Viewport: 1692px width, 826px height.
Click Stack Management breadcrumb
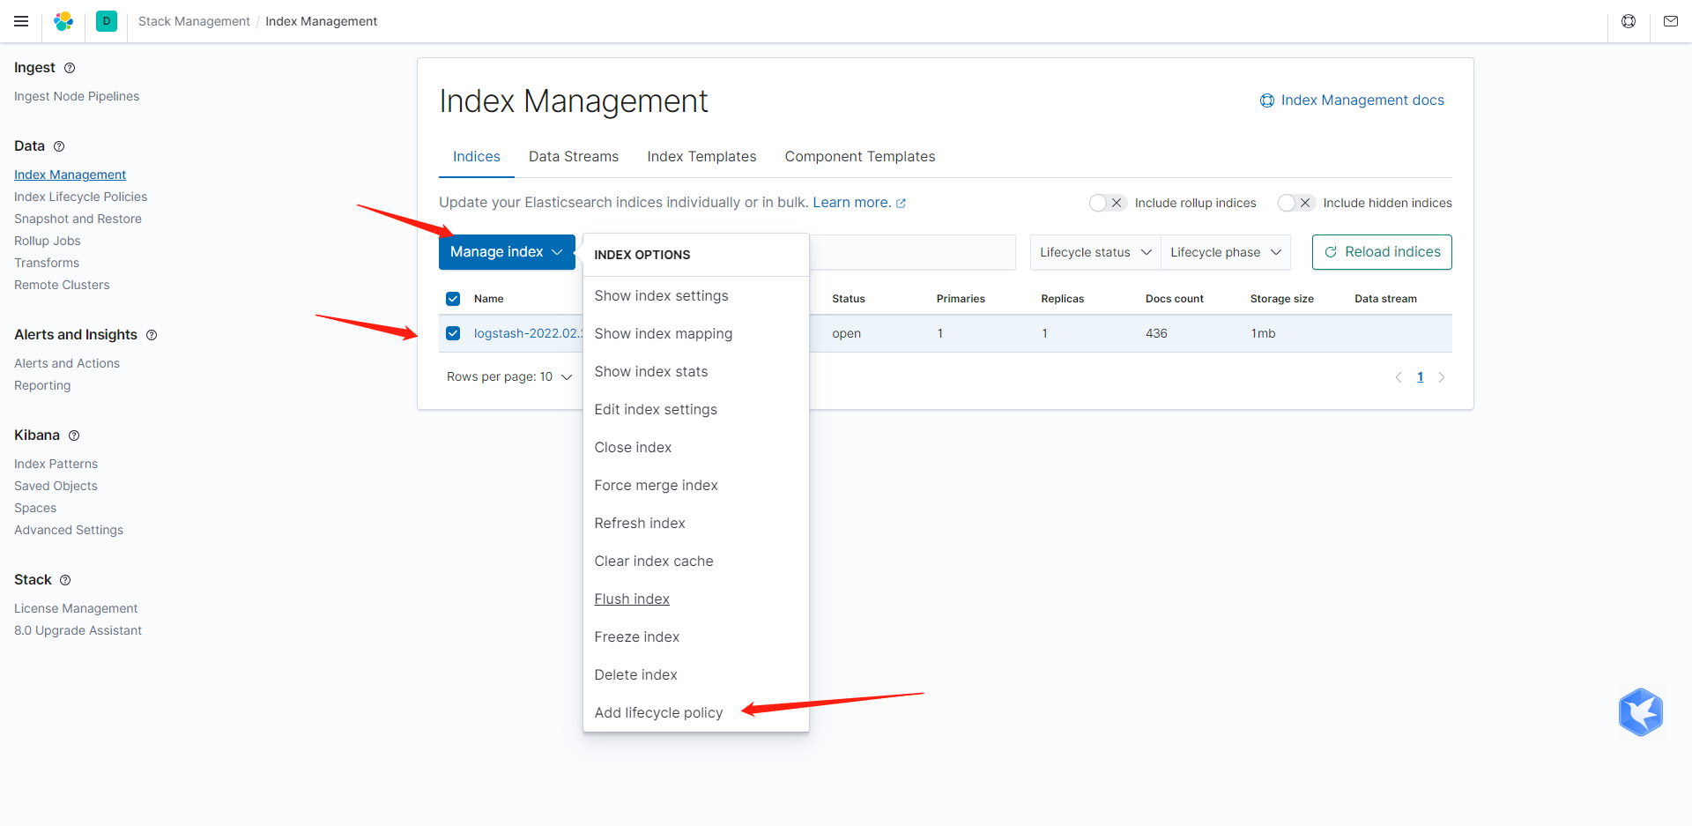[x=194, y=21]
